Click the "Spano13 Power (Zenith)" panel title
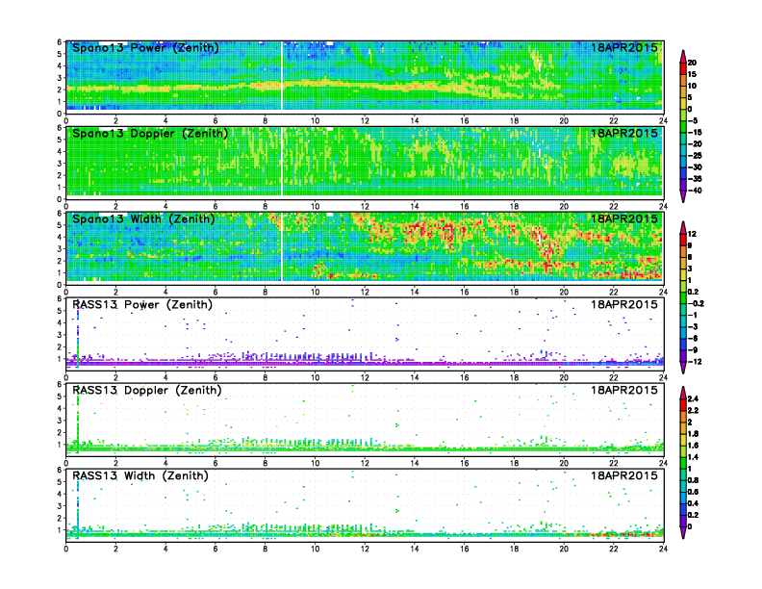Viewport: 762px width, 589px height. pos(146,47)
